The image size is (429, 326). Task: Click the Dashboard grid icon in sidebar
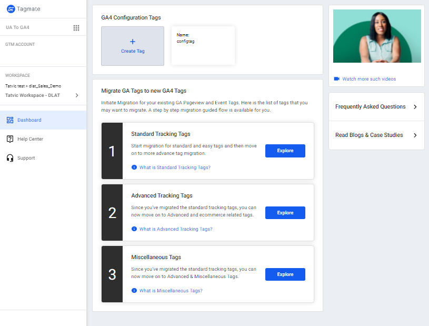point(10,120)
